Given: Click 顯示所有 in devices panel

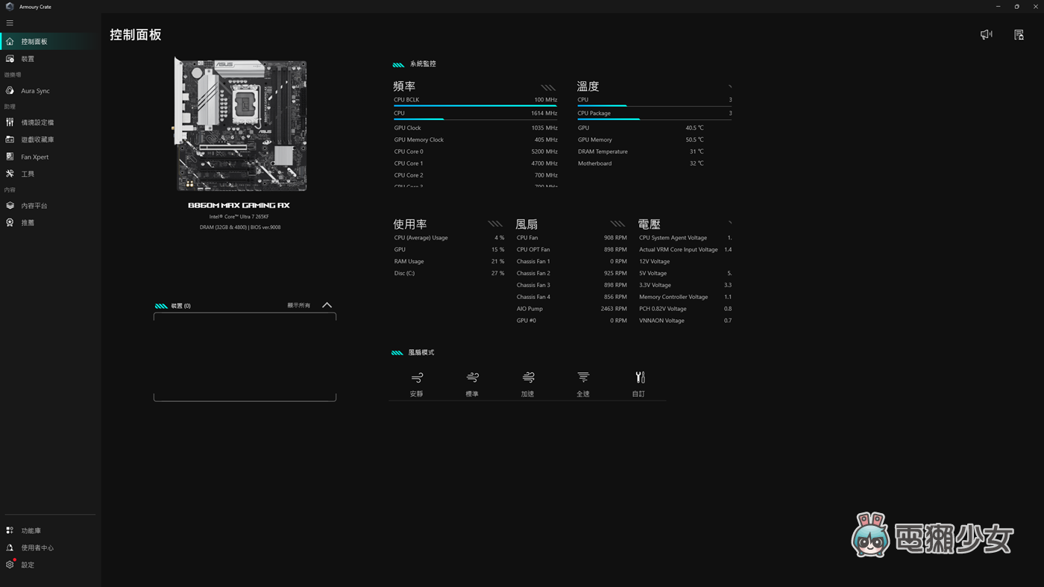Looking at the screenshot, I should [x=299, y=306].
